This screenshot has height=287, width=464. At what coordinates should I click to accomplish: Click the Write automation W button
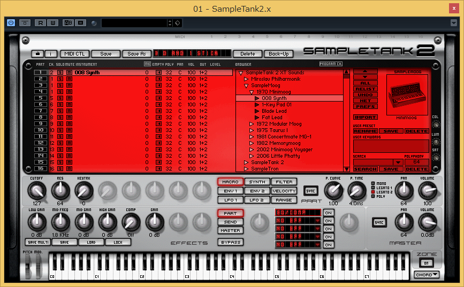(52, 23)
